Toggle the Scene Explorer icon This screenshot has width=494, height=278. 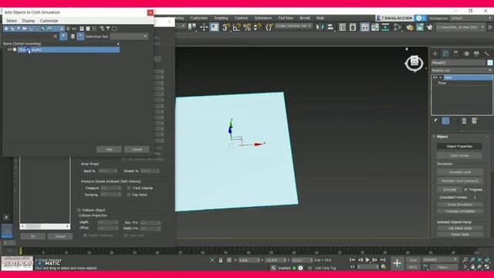click(342, 28)
